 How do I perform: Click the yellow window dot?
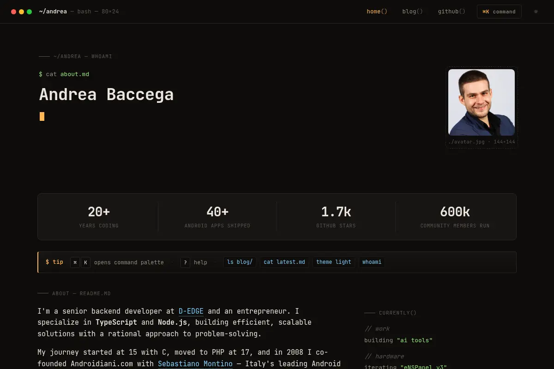(21, 12)
